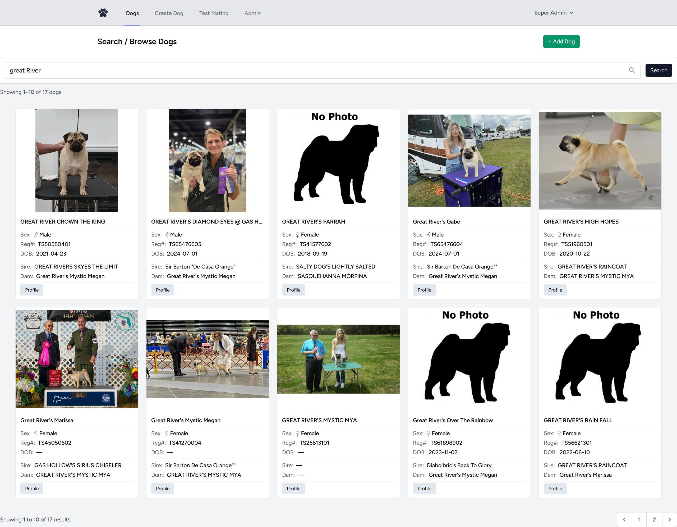The height and width of the screenshot is (527, 677).
Task: Click the previous page chevron arrow
Action: click(x=624, y=519)
